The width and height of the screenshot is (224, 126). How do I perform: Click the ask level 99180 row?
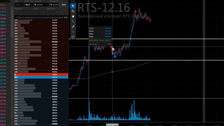[41, 47]
